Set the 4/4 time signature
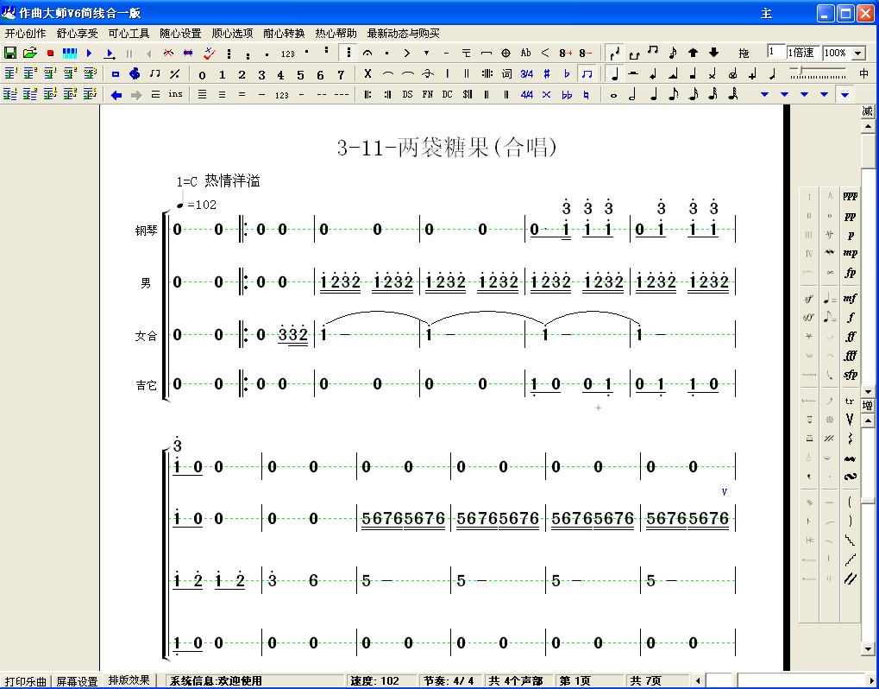879x689 pixels. [x=526, y=95]
